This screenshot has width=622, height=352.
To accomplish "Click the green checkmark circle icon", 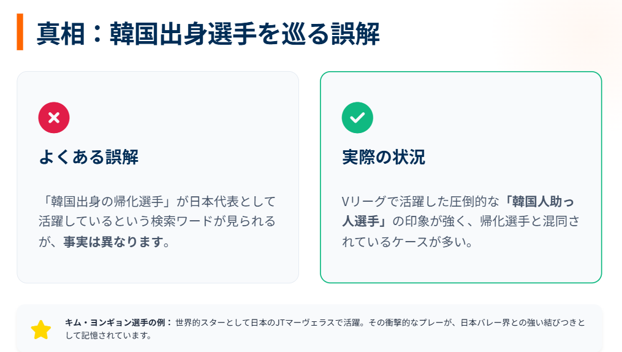I will pos(357,118).
